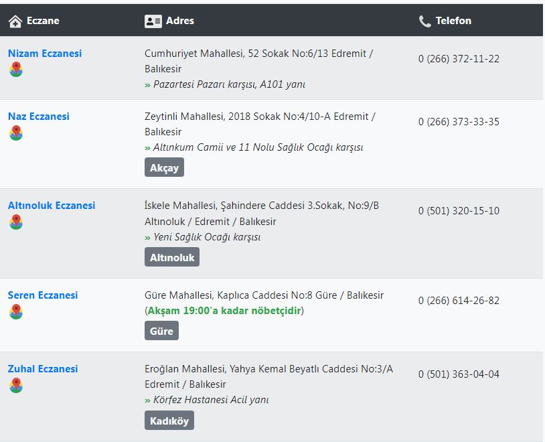Open map pin for Naz Eczanesi

click(16, 133)
